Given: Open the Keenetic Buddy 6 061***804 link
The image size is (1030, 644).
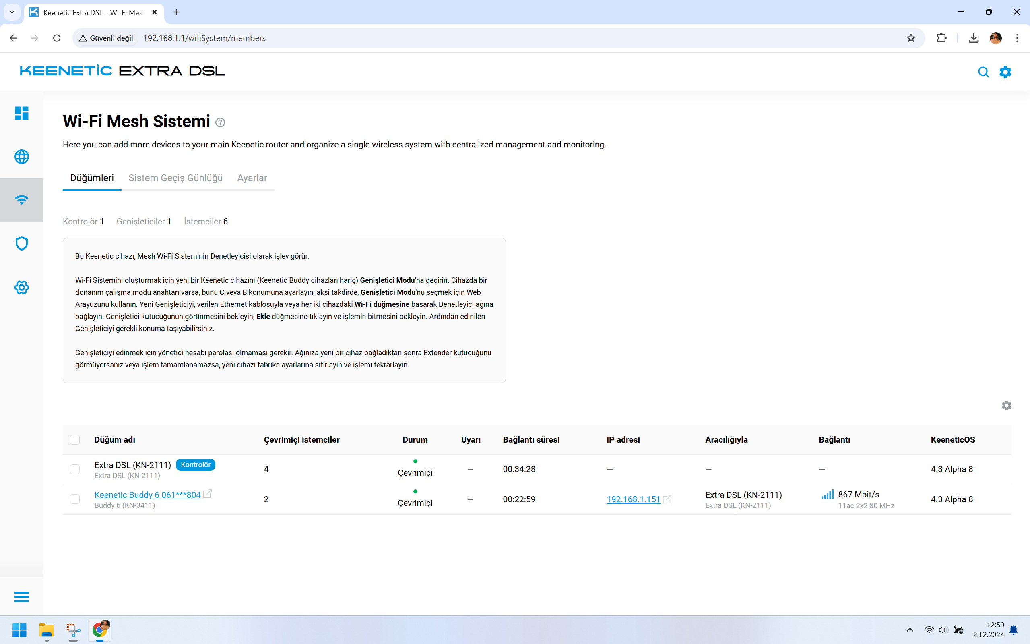Looking at the screenshot, I should (x=147, y=495).
